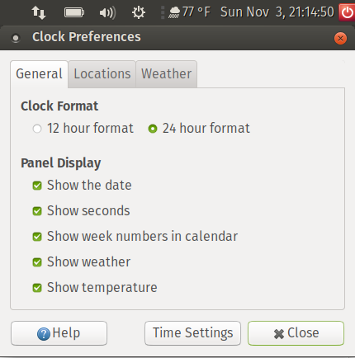
Task: Click the panel clock date and time
Action: [x=277, y=12]
